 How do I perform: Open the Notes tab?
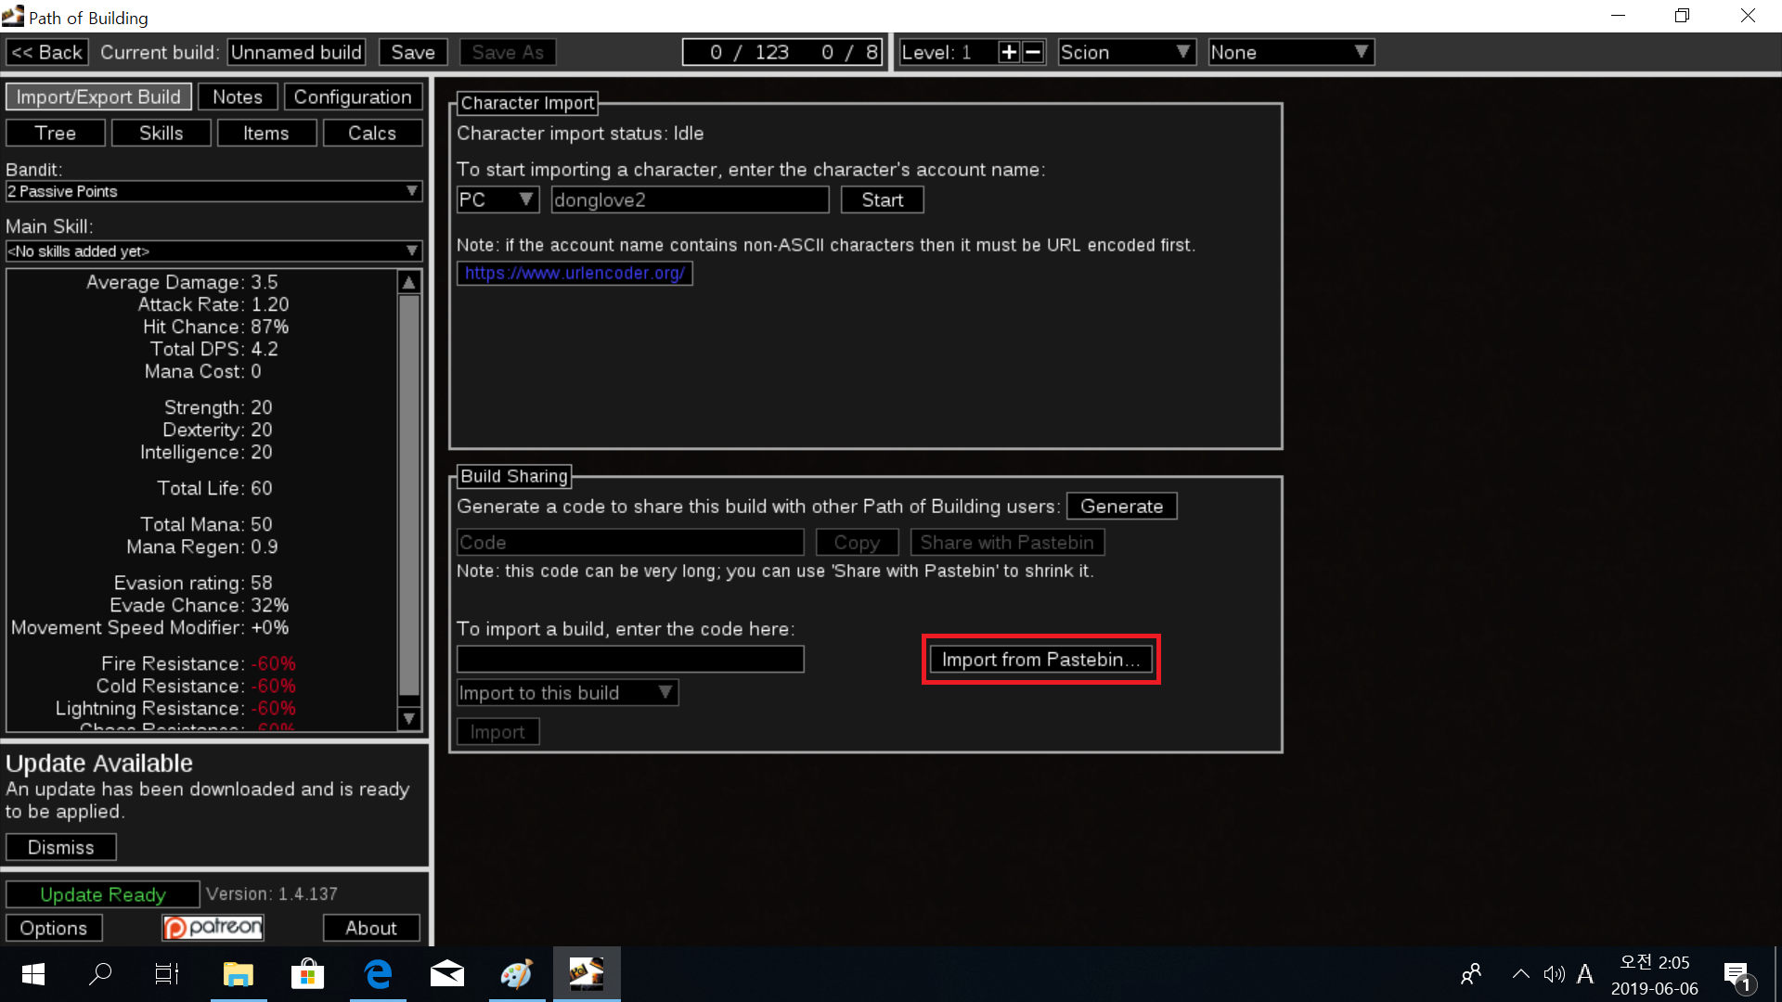238,97
